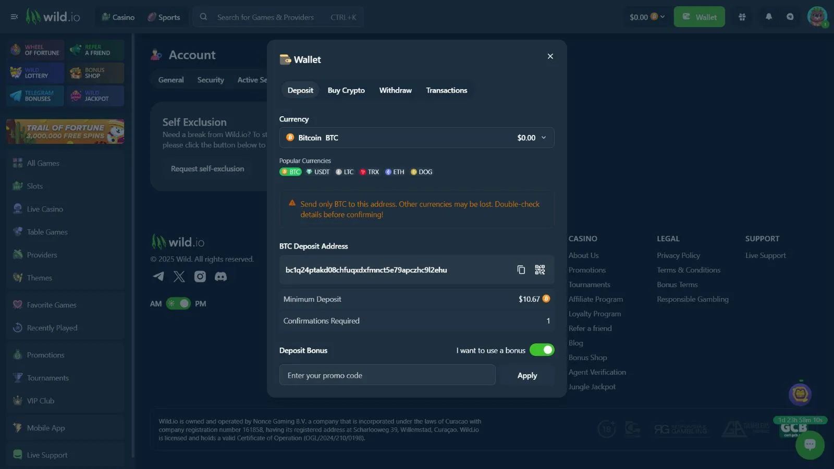834x469 pixels.
Task: Open the Instagram social icon
Action: pyautogui.click(x=200, y=276)
